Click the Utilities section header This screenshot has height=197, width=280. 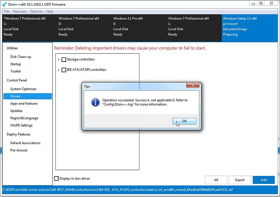pyautogui.click(x=12, y=48)
